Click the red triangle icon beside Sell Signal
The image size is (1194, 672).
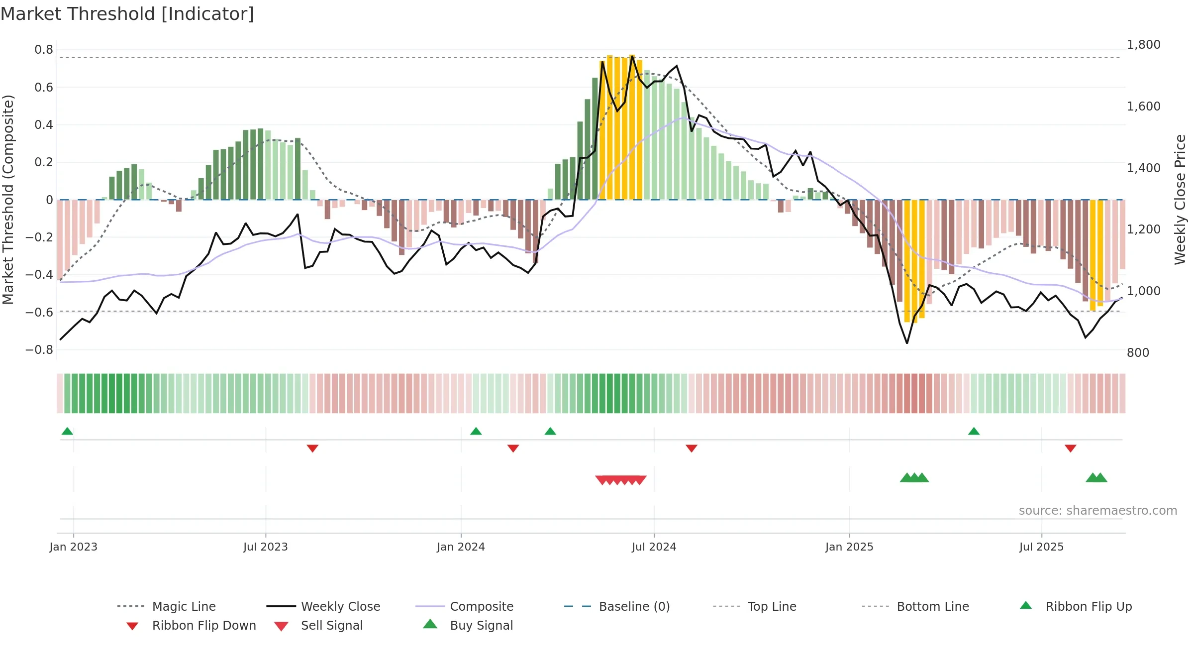pos(281,626)
